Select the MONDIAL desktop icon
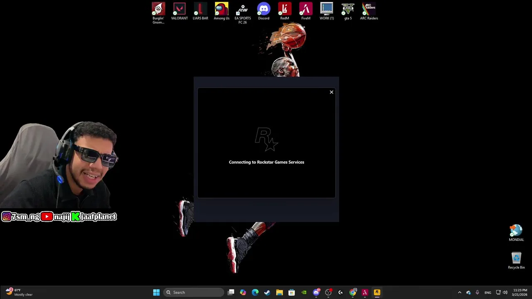The width and height of the screenshot is (532, 299). [516, 233]
